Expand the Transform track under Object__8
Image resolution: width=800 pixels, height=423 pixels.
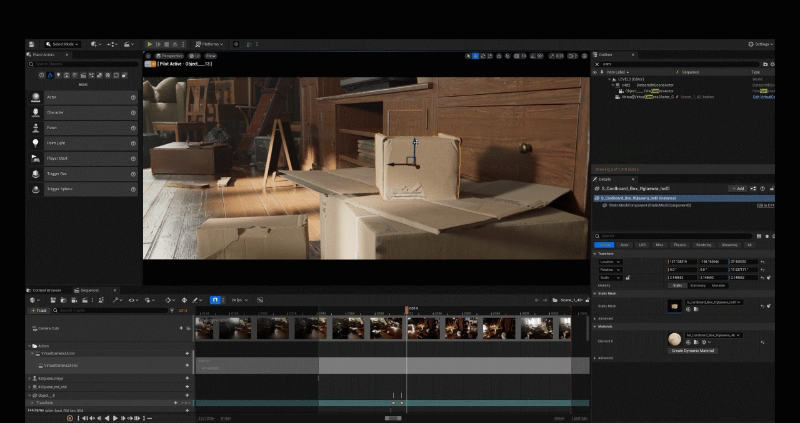34,403
